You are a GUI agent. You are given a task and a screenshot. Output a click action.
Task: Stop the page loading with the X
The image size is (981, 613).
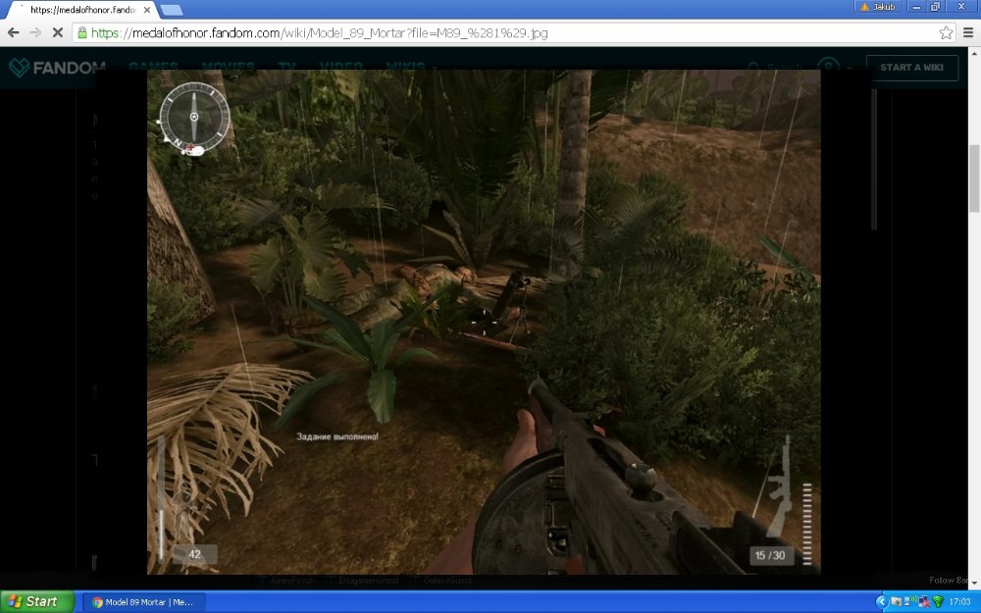pyautogui.click(x=58, y=32)
